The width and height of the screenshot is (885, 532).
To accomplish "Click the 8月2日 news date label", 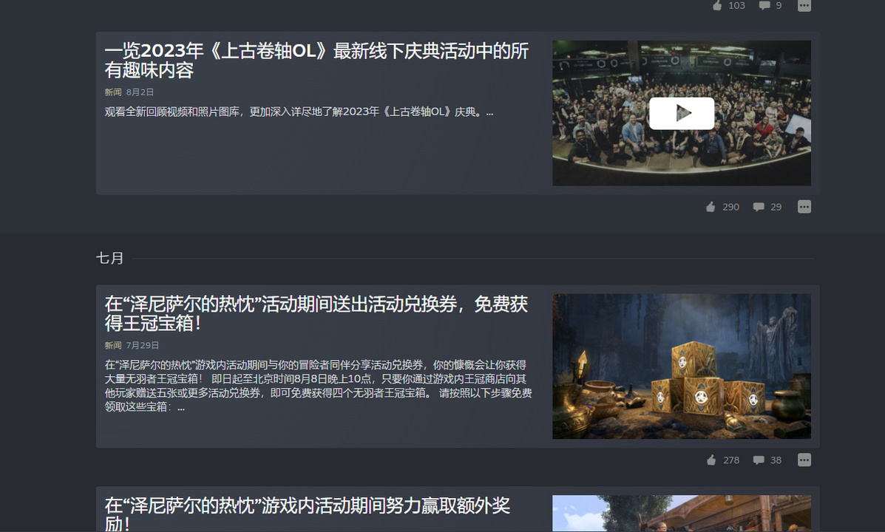I will pos(140,92).
